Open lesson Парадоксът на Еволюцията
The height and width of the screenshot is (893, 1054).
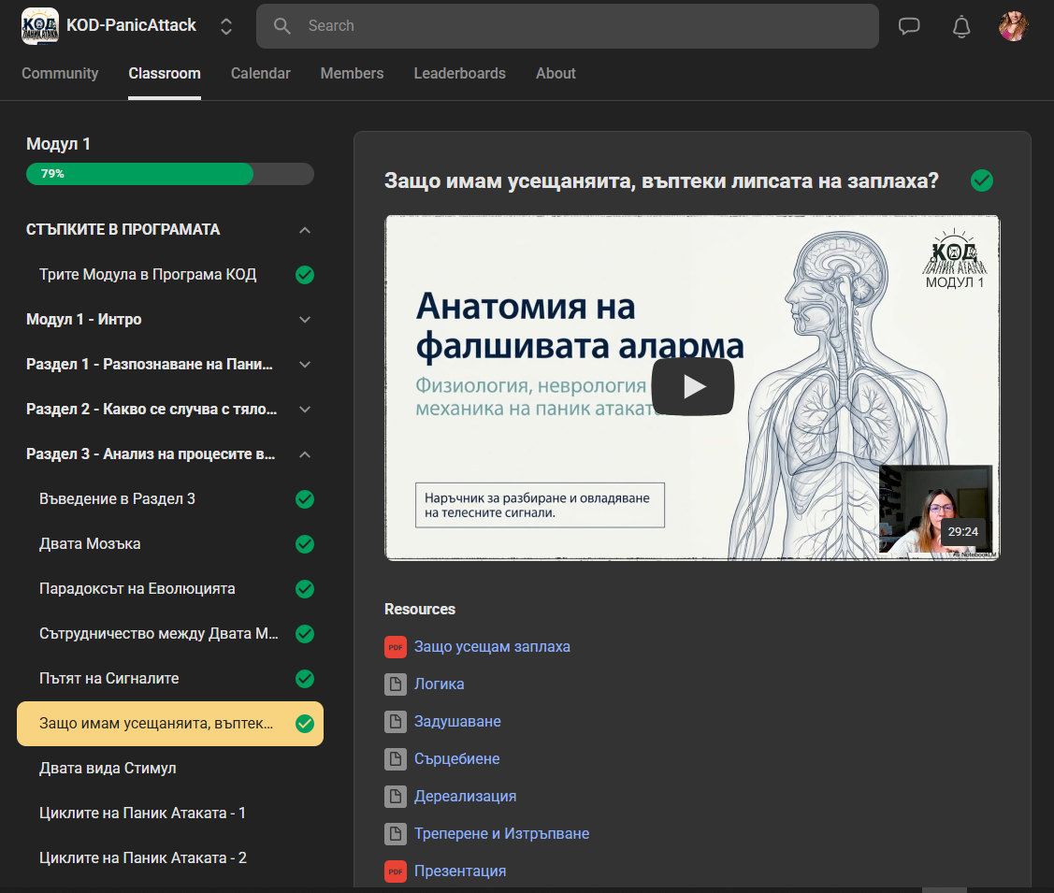click(x=137, y=588)
